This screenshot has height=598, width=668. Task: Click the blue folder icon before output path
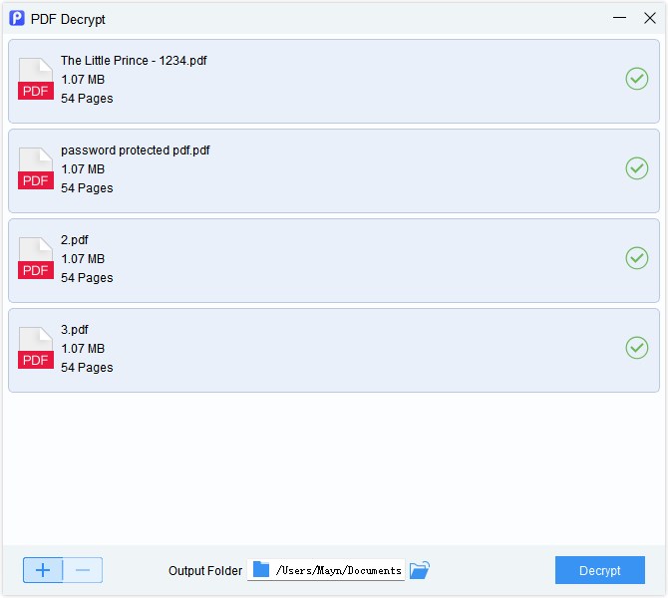pos(261,570)
